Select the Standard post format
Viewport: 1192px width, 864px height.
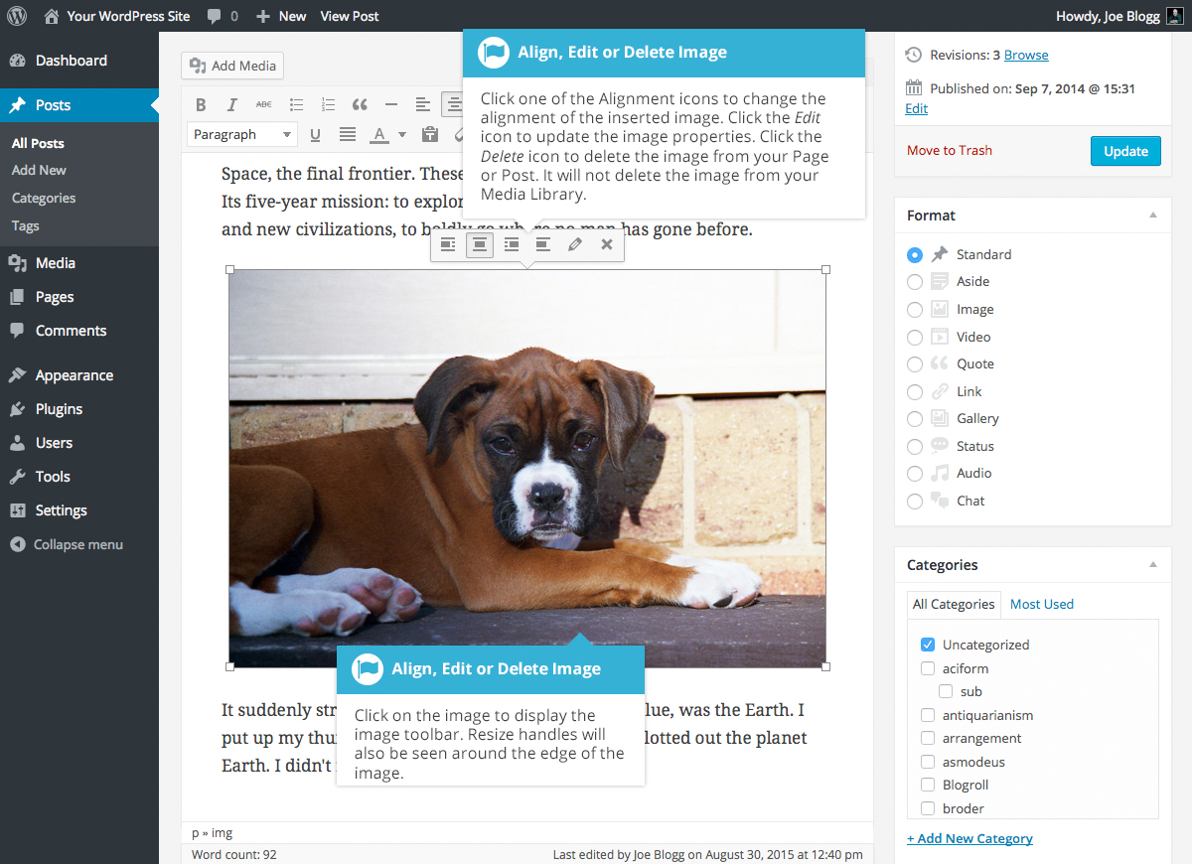(915, 255)
